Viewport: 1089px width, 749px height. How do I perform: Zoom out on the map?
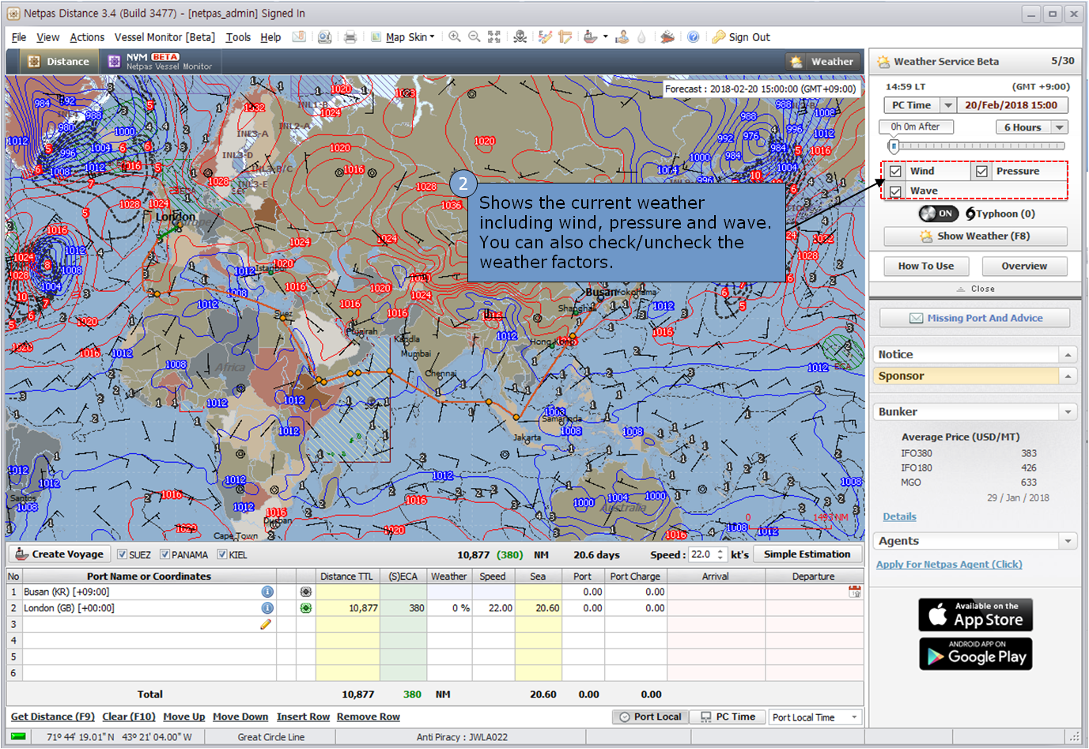click(x=475, y=37)
